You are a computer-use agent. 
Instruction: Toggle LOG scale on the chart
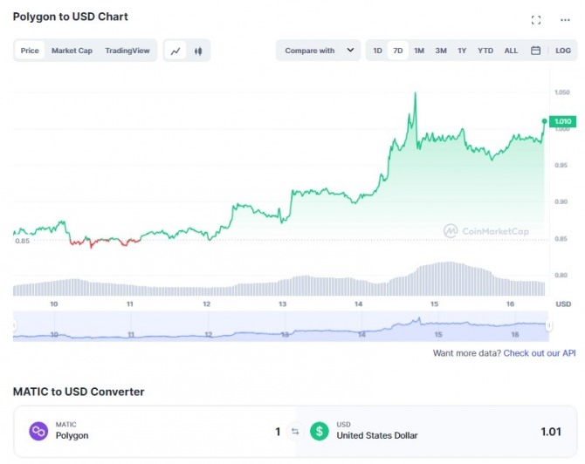[562, 51]
